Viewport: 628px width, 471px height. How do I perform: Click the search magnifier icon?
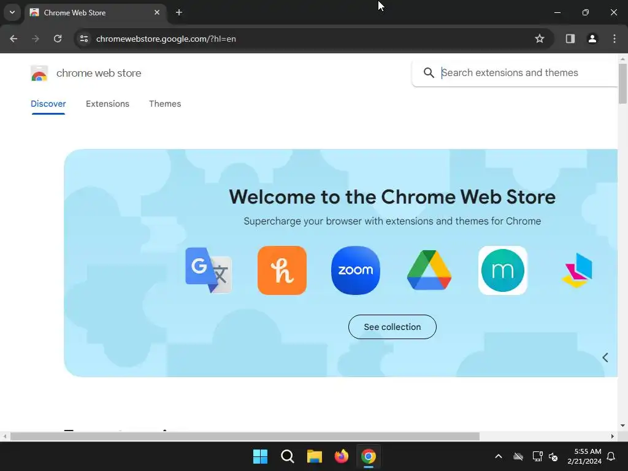pos(429,73)
